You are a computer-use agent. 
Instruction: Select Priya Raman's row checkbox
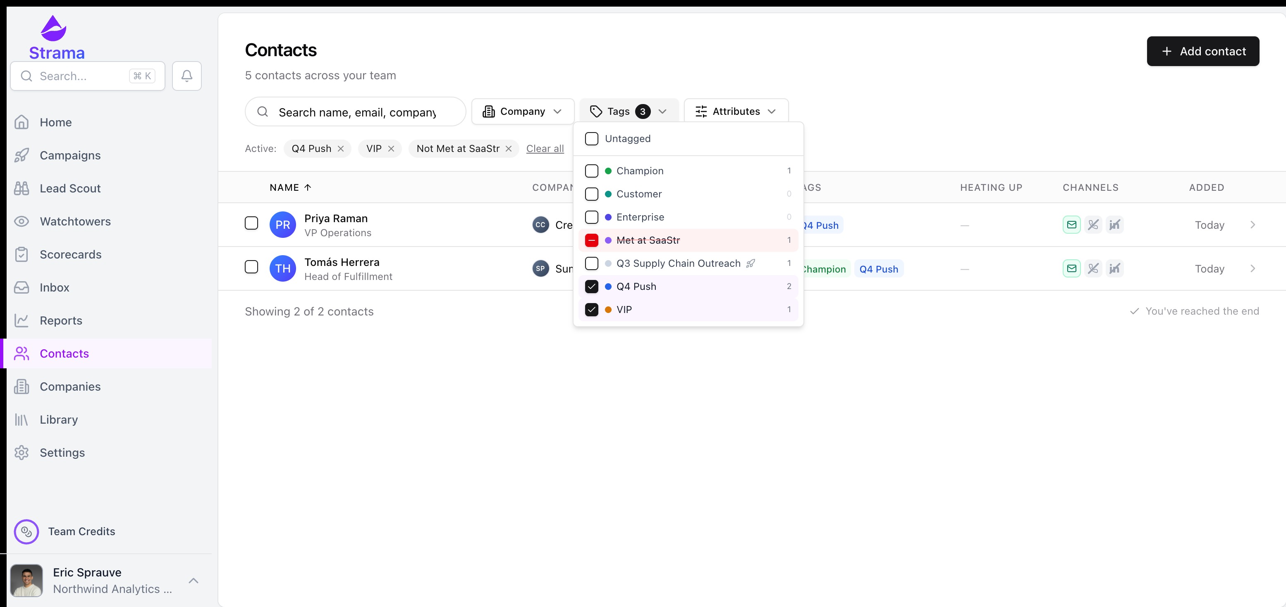click(x=251, y=223)
